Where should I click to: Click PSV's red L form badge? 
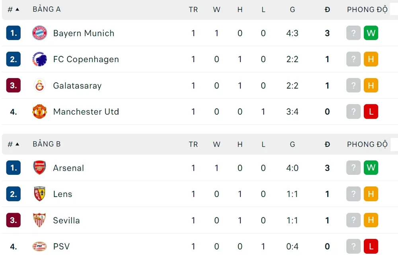tap(371, 246)
